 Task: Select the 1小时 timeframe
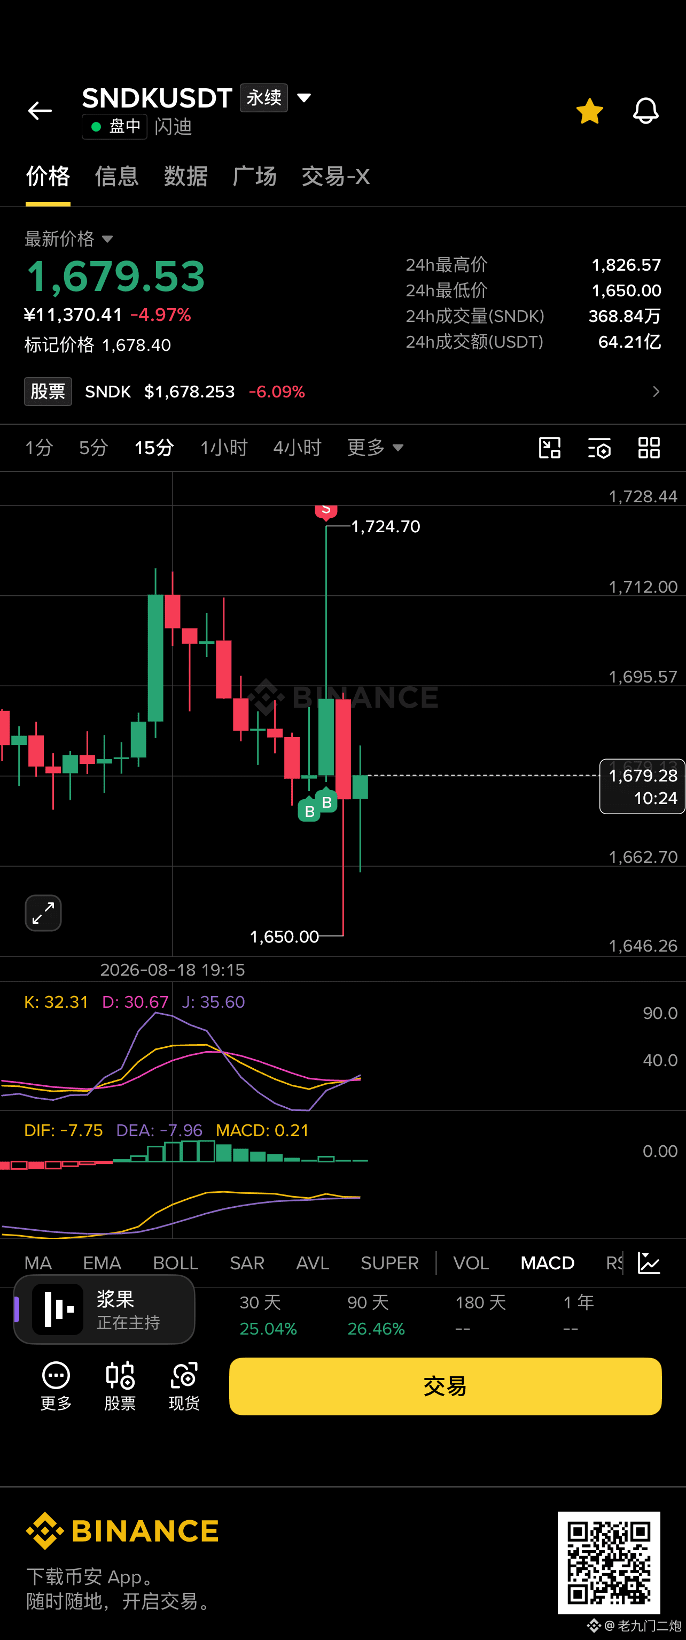tap(224, 448)
